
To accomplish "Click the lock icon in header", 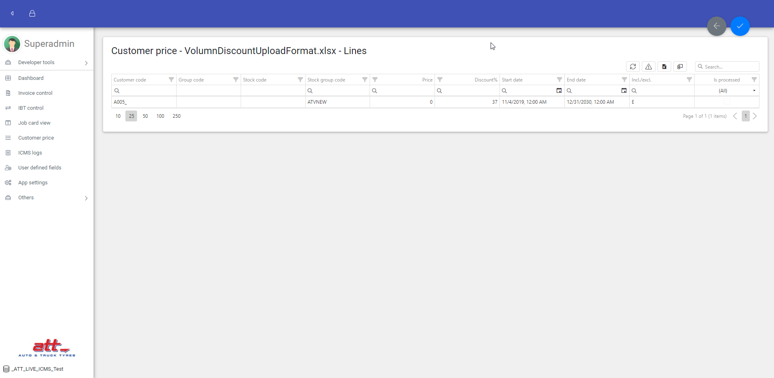I will click(x=32, y=13).
